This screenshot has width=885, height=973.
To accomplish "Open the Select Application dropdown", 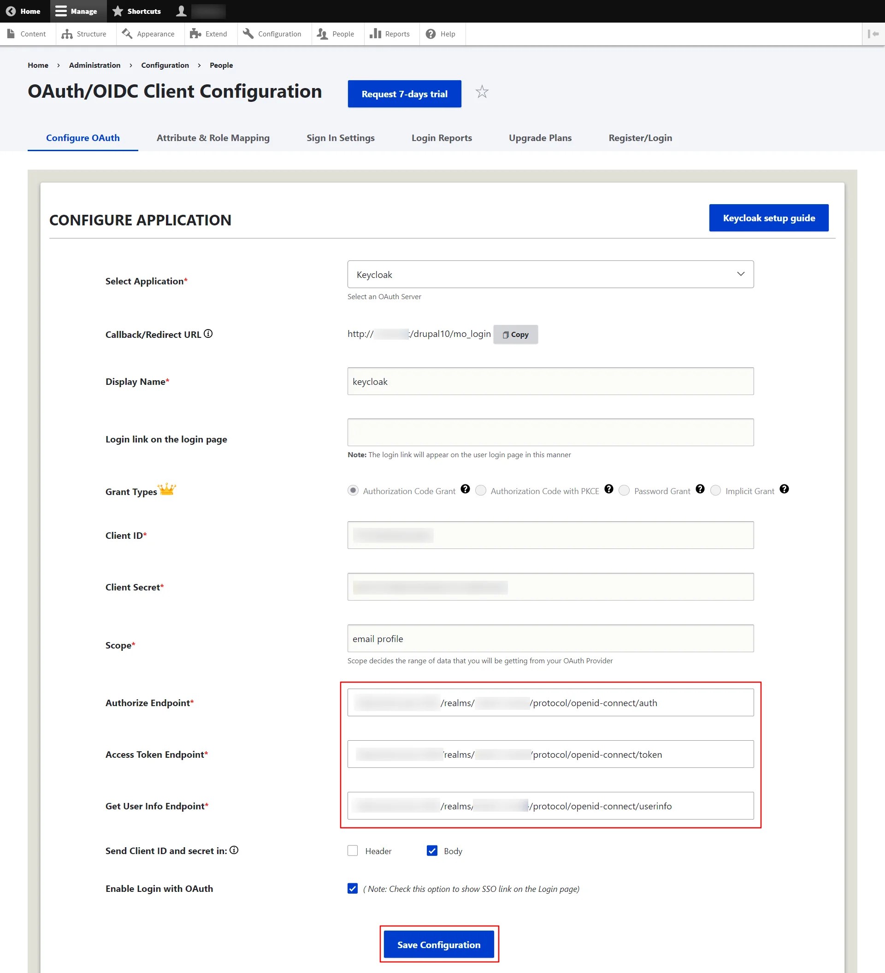I will 550,274.
